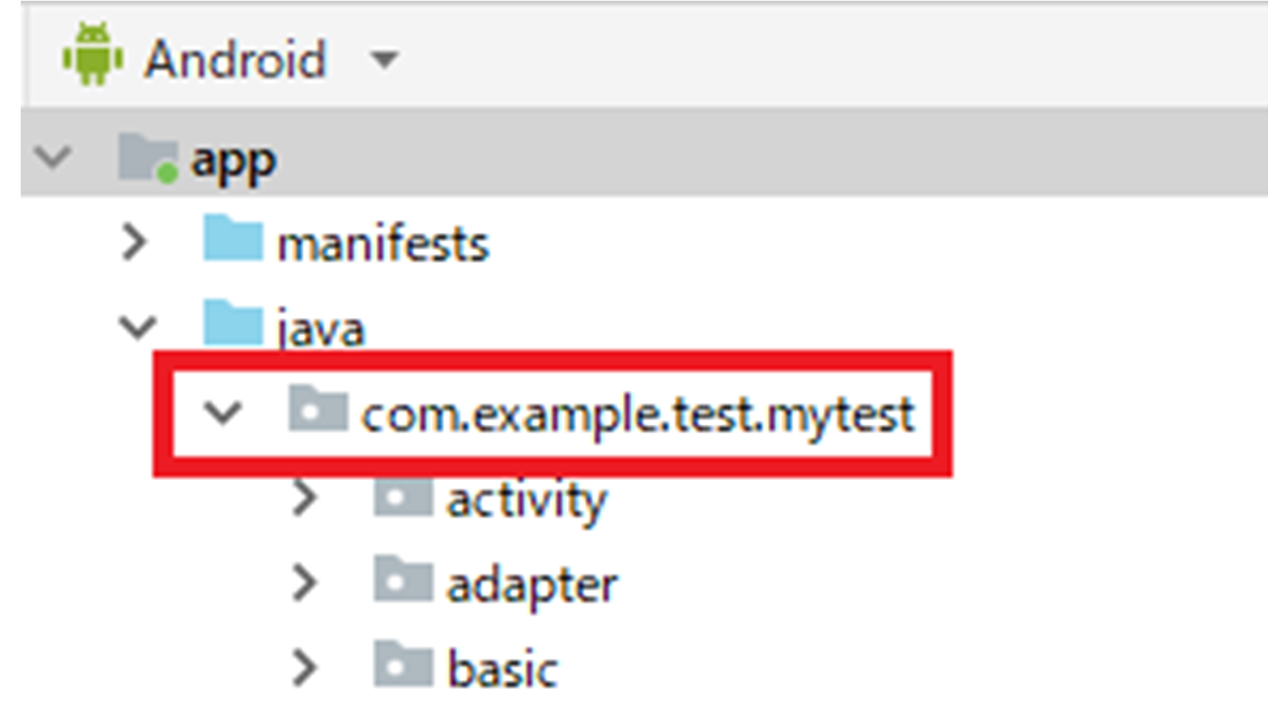Click the green Android robot icon
Viewport: 1288px width, 725px height.
93,54
